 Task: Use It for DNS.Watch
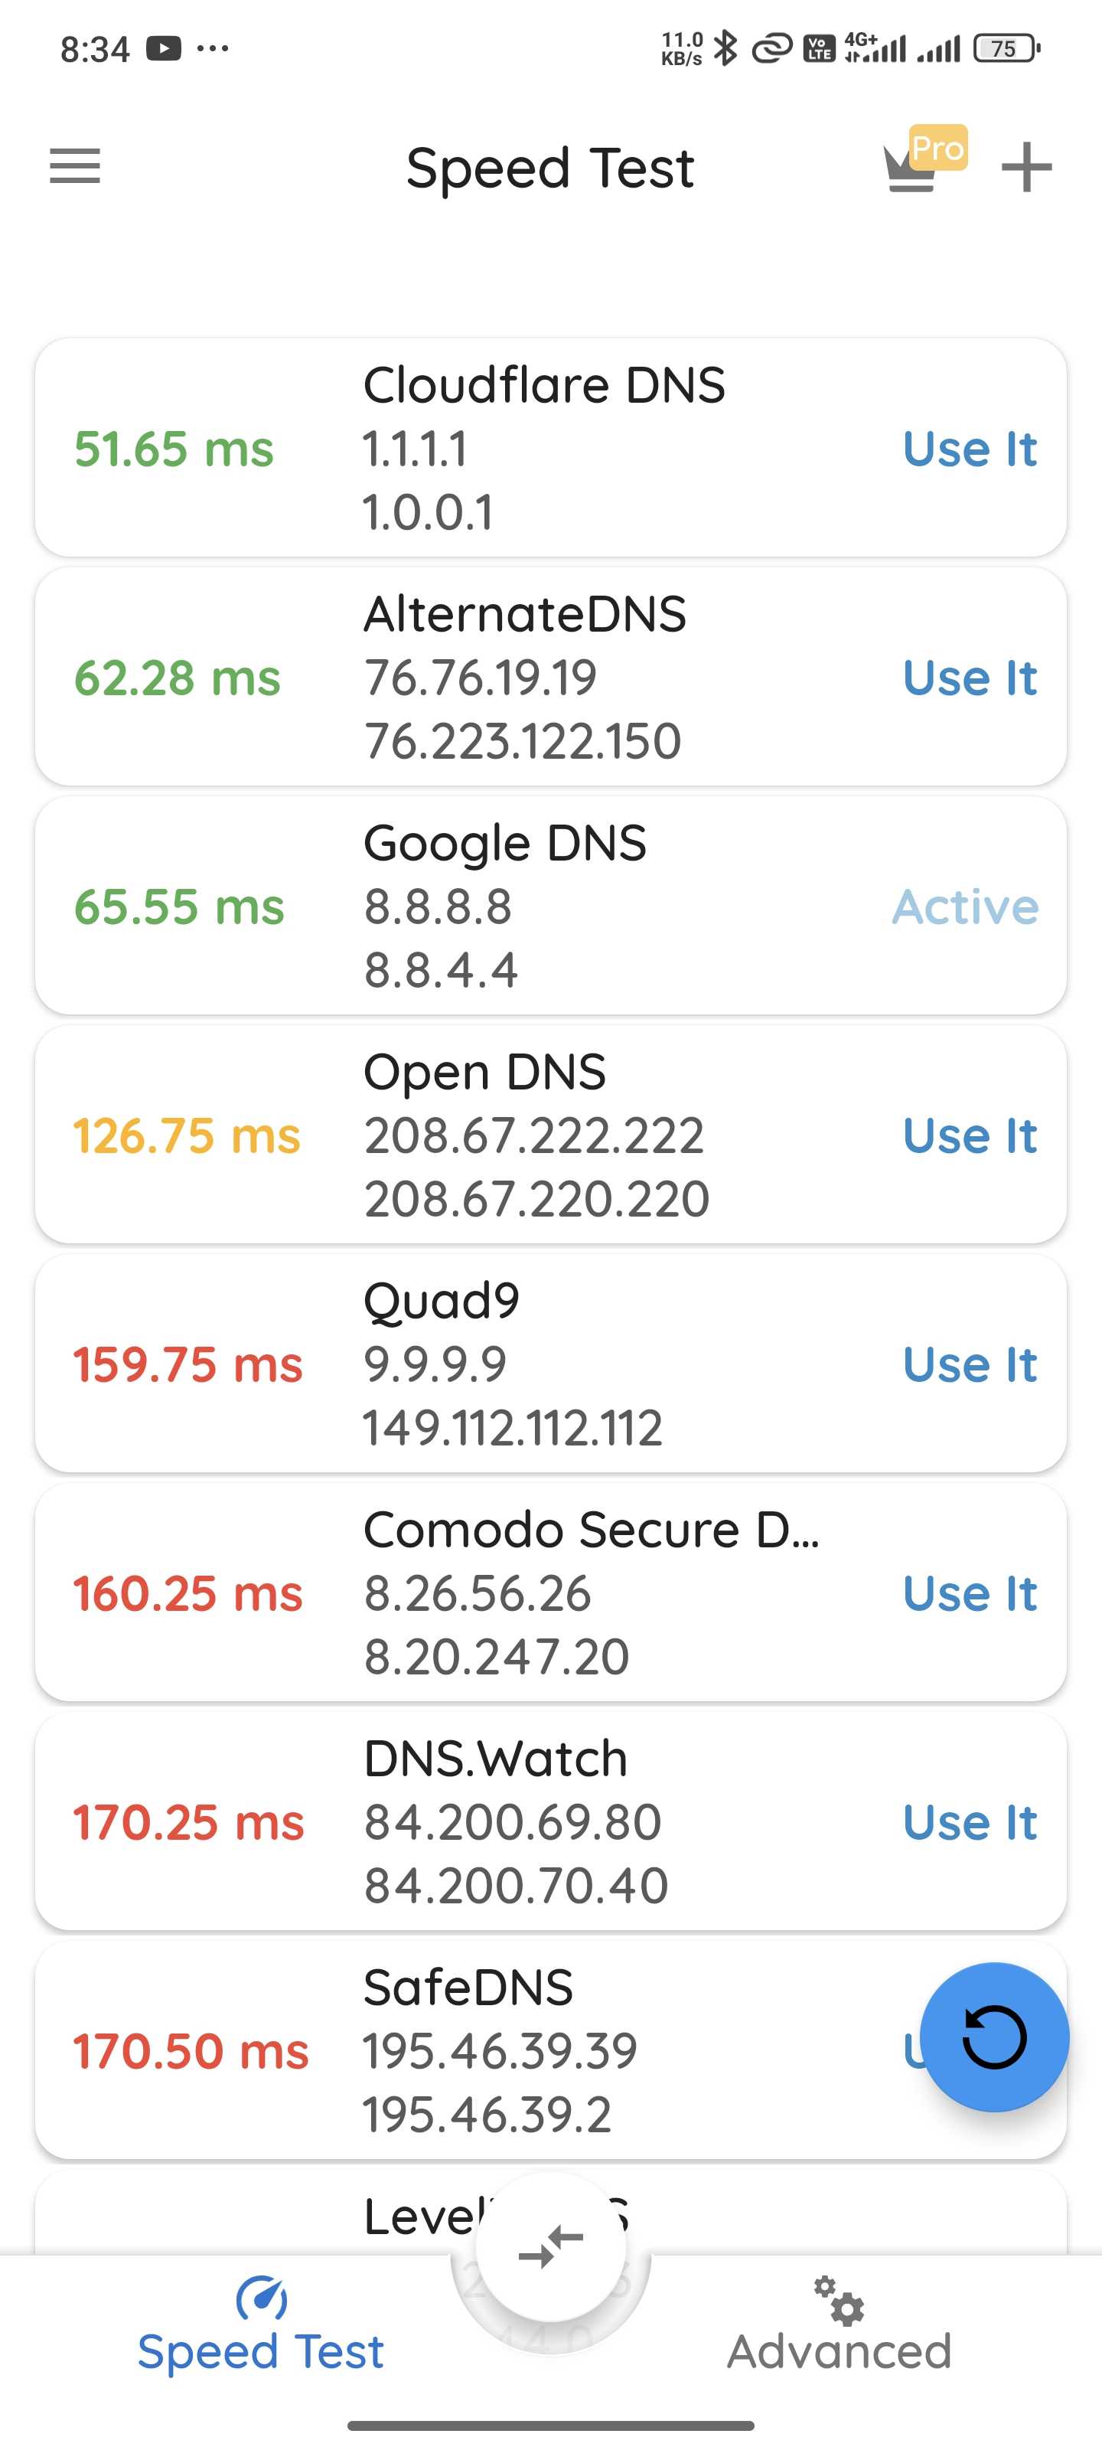(x=970, y=1822)
